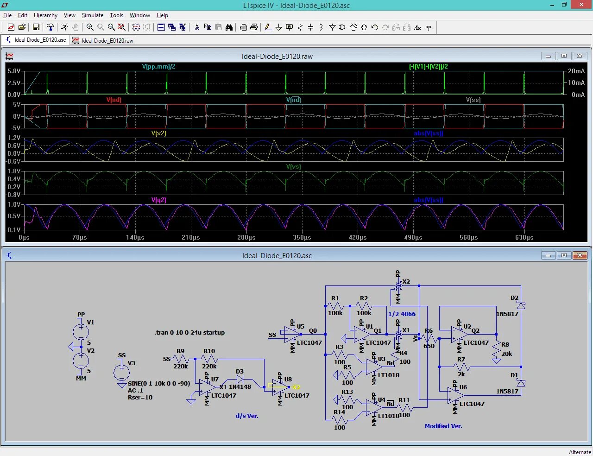Click the SINE(0 1 10k 0 0 -90) source text

pos(159,383)
